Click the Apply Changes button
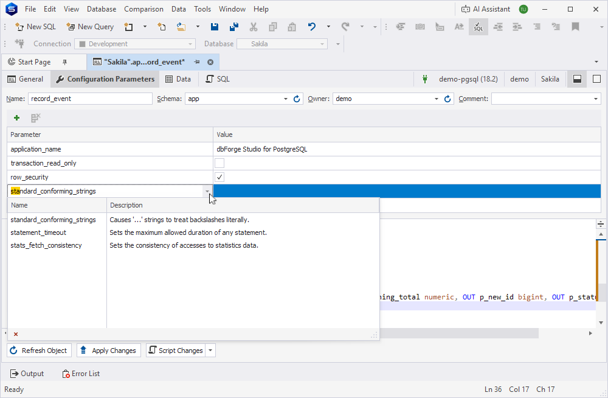This screenshot has height=398, width=608. coord(109,351)
